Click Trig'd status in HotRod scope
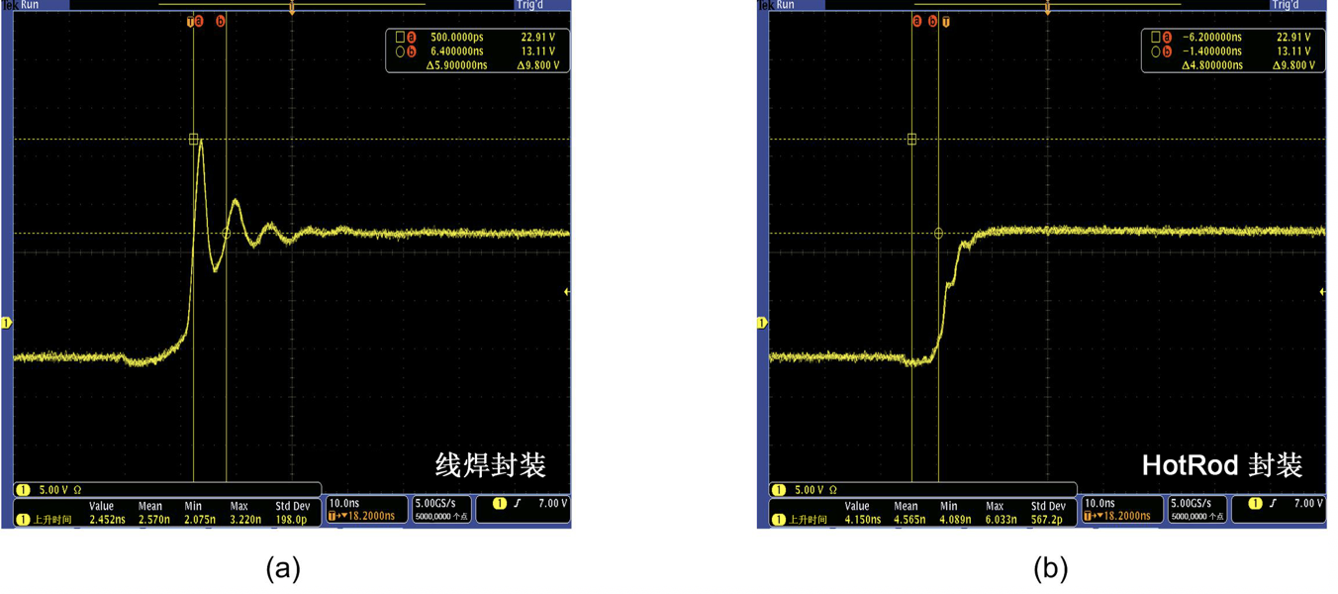This screenshot has height=594, width=1338. point(1286,5)
